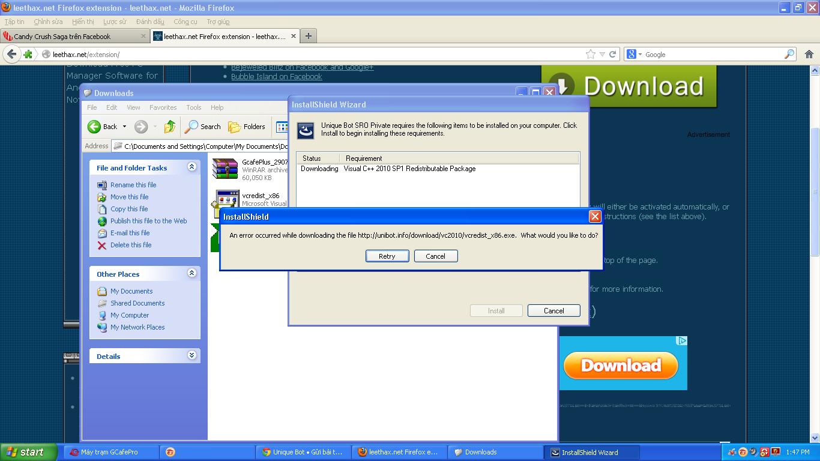Click the globe site identity icon

coord(46,54)
